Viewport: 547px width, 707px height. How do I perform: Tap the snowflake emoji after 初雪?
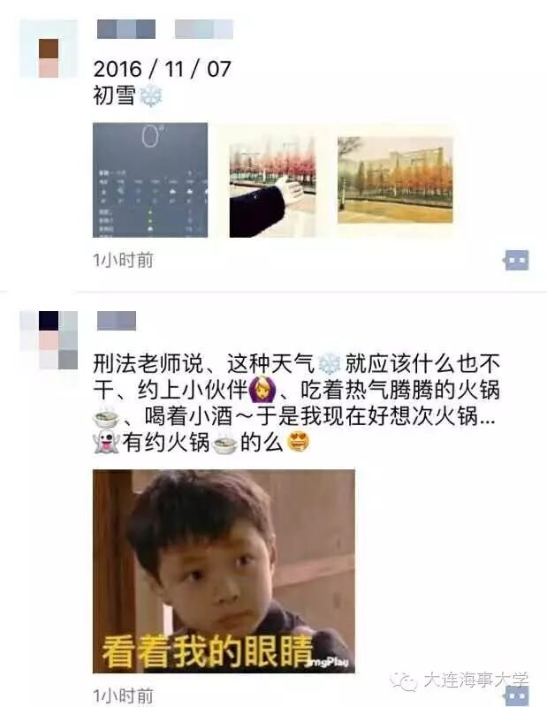pos(150,95)
